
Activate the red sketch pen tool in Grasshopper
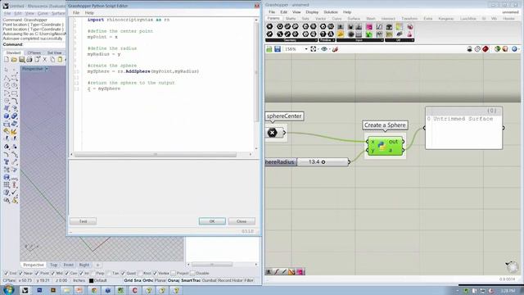tap(335, 49)
